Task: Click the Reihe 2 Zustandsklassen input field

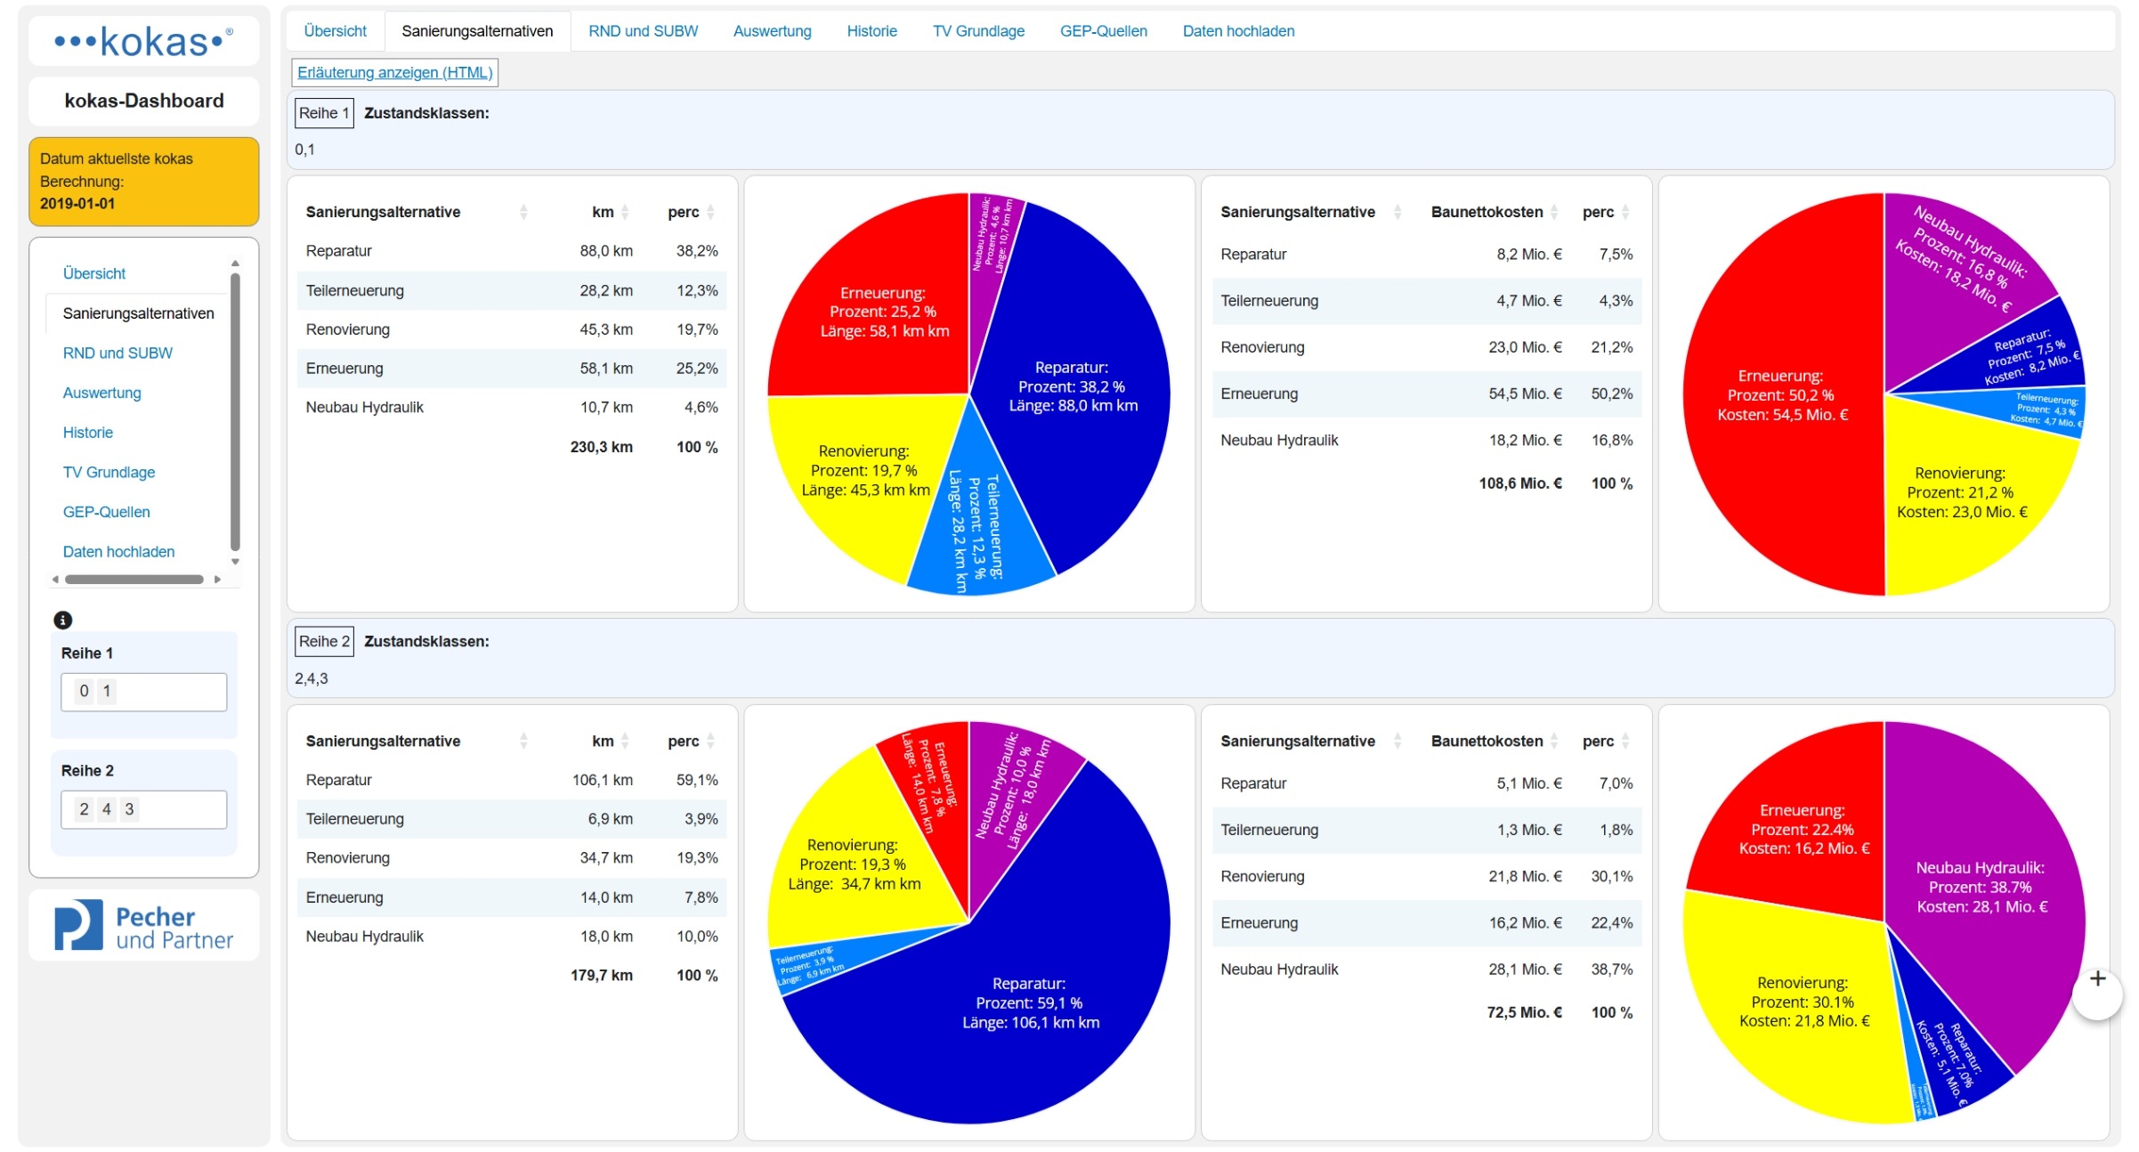Action: (143, 809)
